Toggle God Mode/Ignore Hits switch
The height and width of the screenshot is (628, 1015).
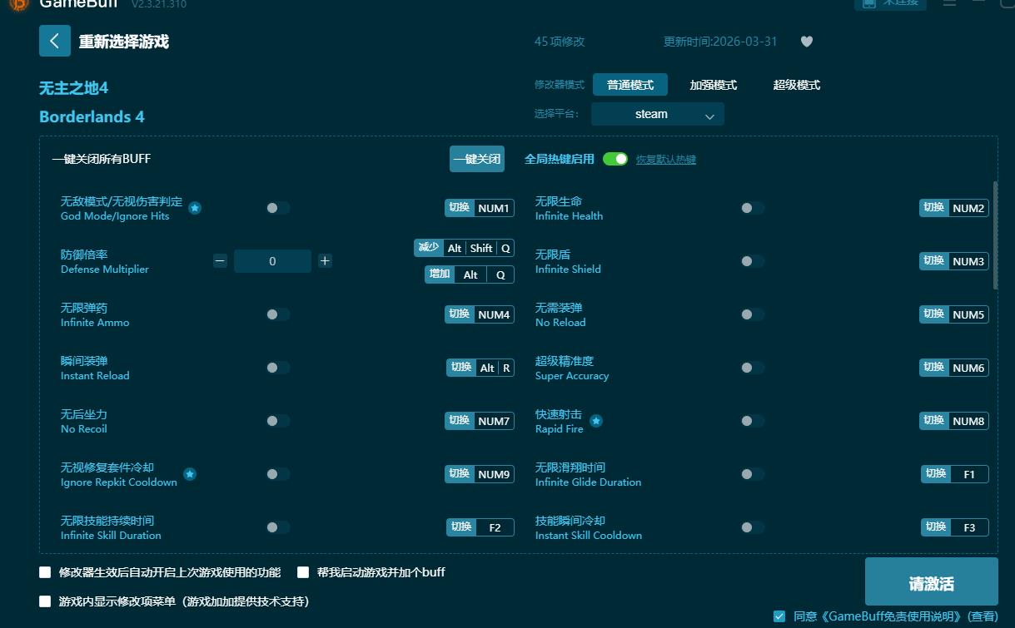pos(278,208)
